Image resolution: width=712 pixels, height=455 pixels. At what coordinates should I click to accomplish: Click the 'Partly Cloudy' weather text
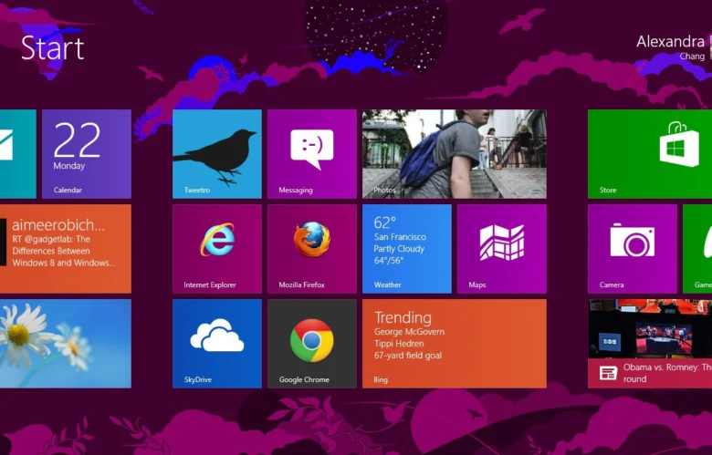pyautogui.click(x=399, y=249)
